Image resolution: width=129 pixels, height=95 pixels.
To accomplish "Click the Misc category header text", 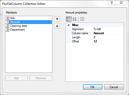I will (x=75, y=25).
